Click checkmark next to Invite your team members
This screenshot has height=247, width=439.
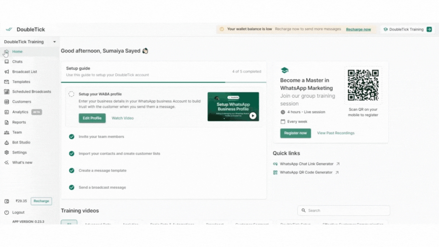72,136
